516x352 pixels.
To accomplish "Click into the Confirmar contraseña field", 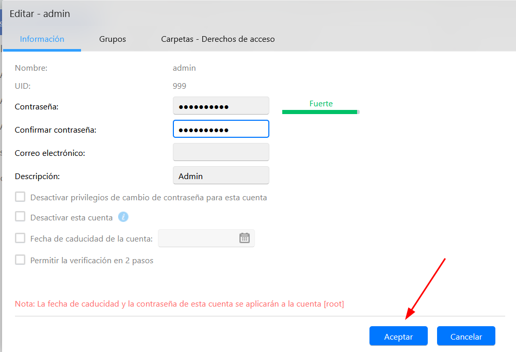I will (221, 130).
